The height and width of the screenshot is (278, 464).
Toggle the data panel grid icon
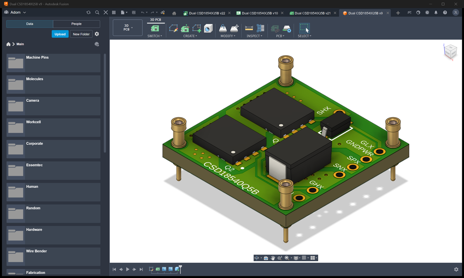pos(114,12)
